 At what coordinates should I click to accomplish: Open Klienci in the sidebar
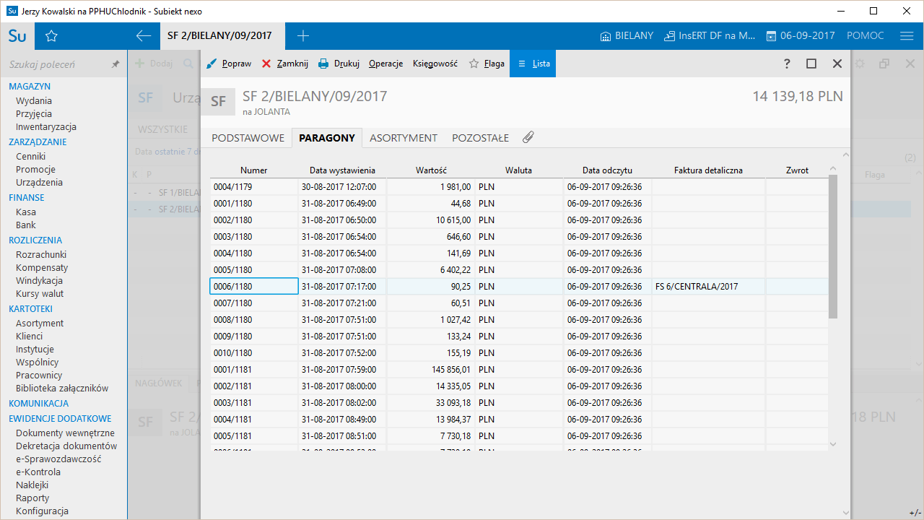pos(30,337)
